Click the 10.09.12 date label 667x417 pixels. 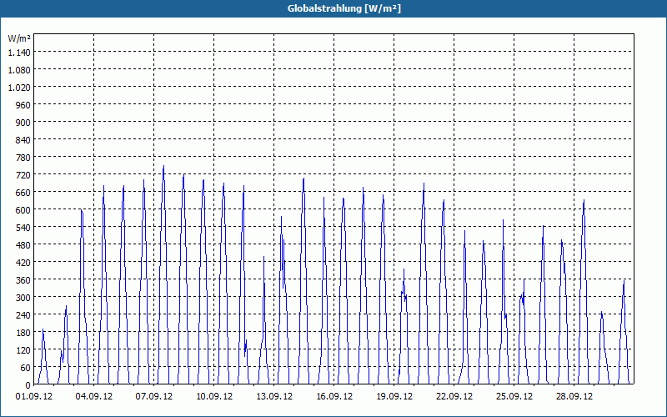click(x=214, y=397)
